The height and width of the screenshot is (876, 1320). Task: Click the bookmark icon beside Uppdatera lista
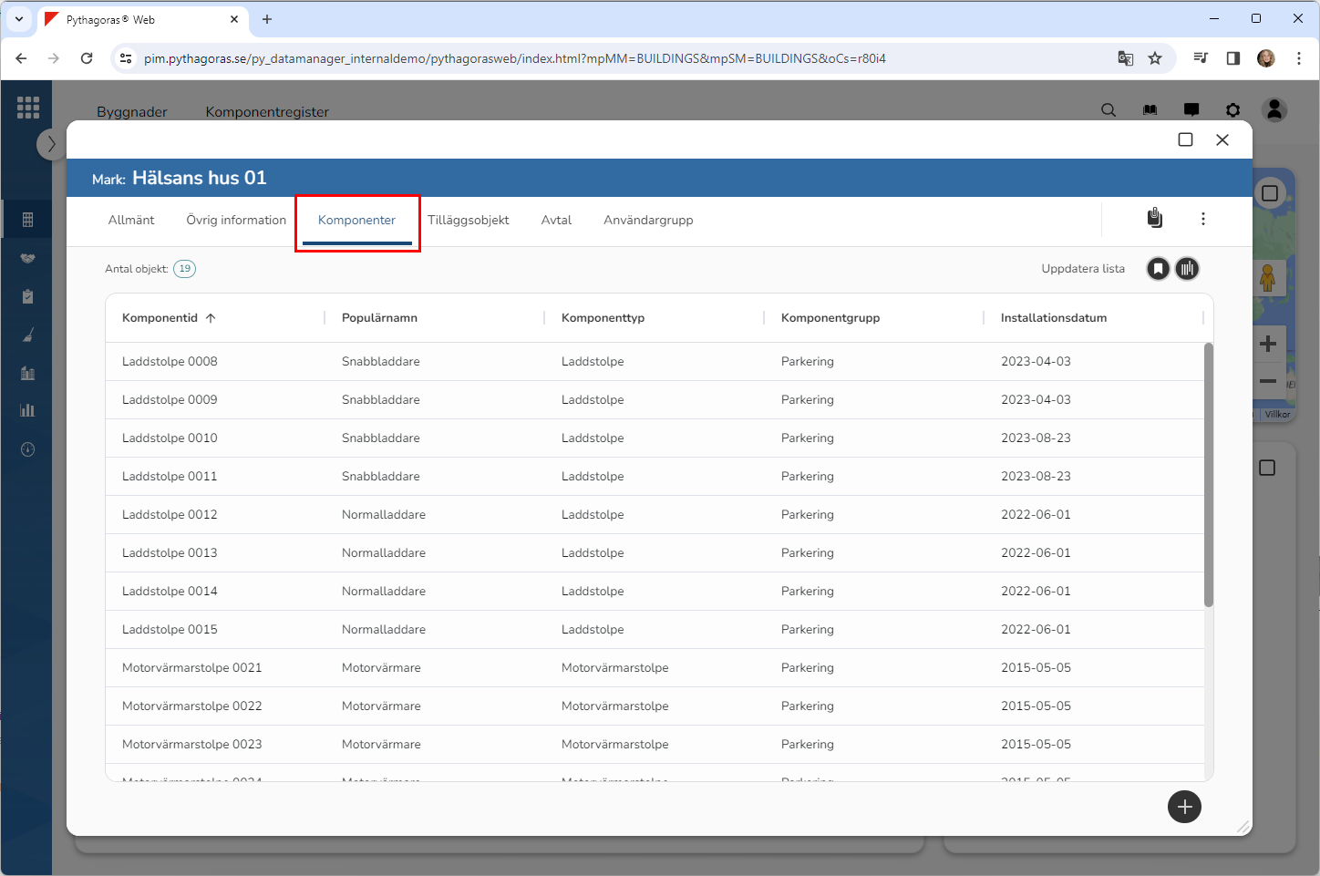coord(1158,269)
